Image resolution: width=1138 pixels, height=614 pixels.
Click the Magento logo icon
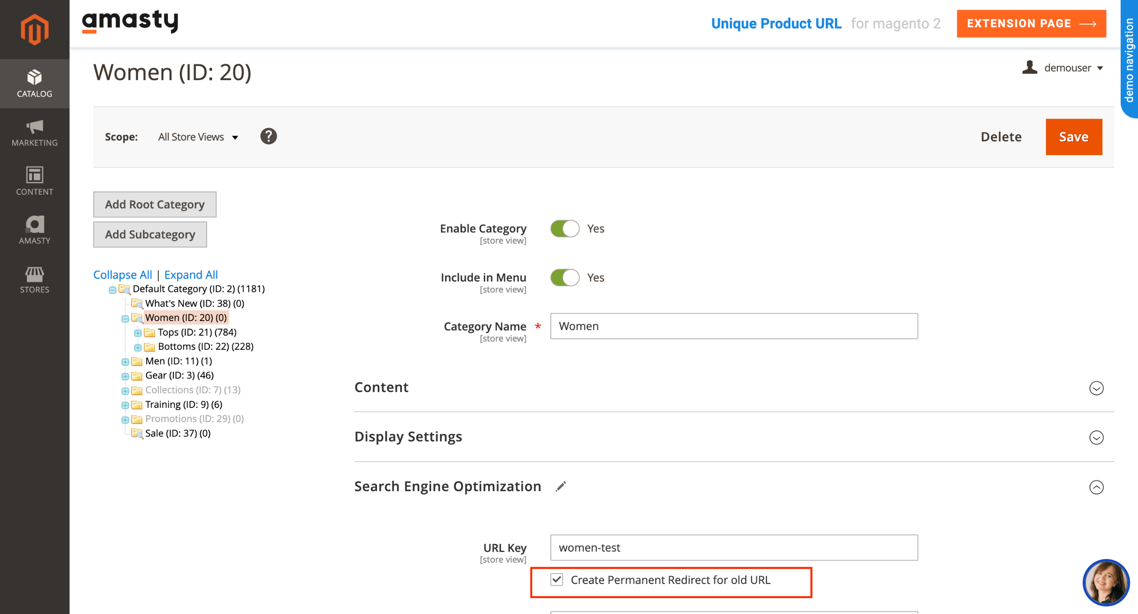(x=35, y=30)
